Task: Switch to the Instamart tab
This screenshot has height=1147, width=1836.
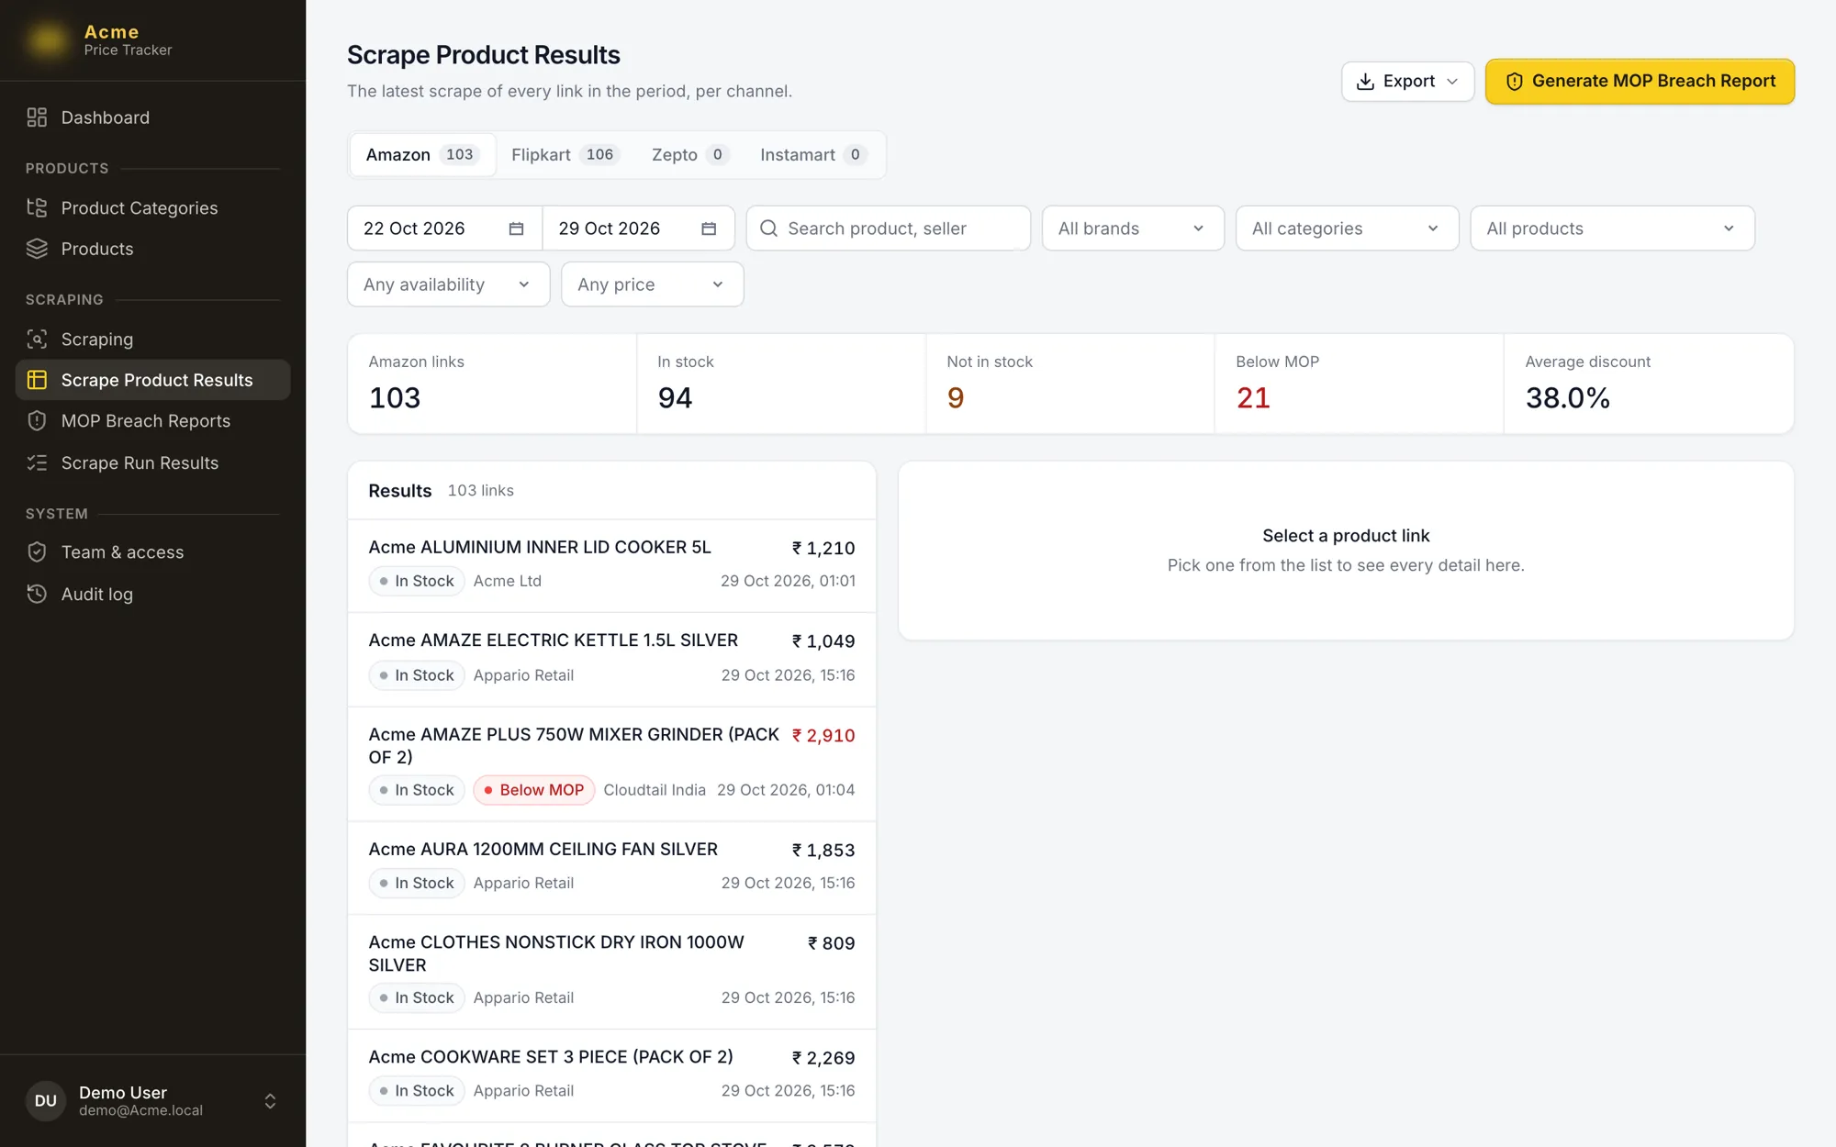Action: click(813, 154)
